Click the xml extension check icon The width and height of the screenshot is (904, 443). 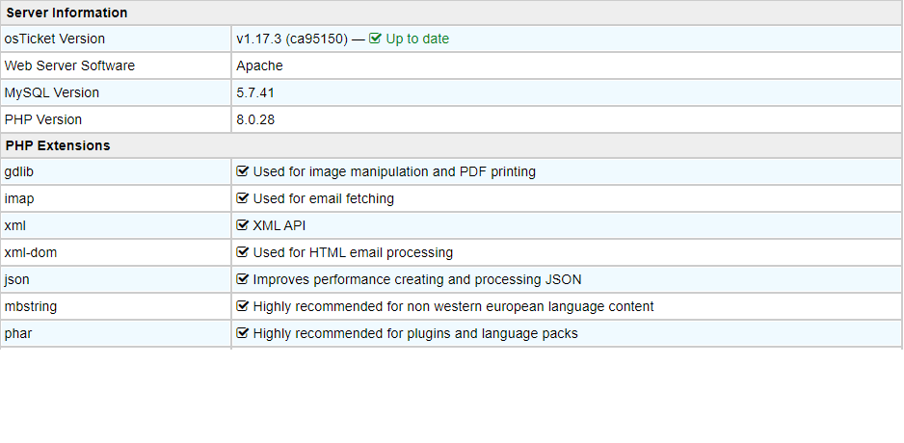[242, 225]
